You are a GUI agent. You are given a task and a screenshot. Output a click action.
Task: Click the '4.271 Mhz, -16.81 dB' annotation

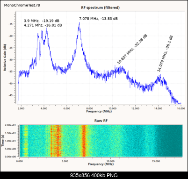point(43,25)
